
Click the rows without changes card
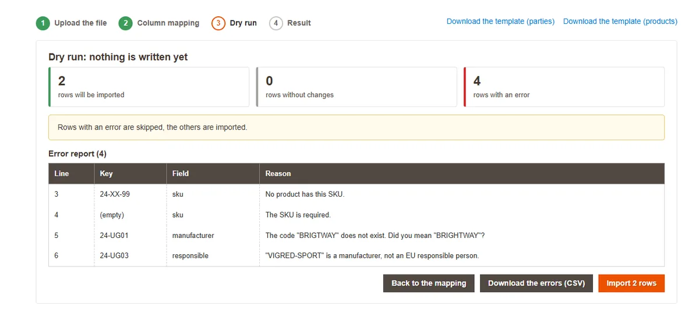[356, 87]
